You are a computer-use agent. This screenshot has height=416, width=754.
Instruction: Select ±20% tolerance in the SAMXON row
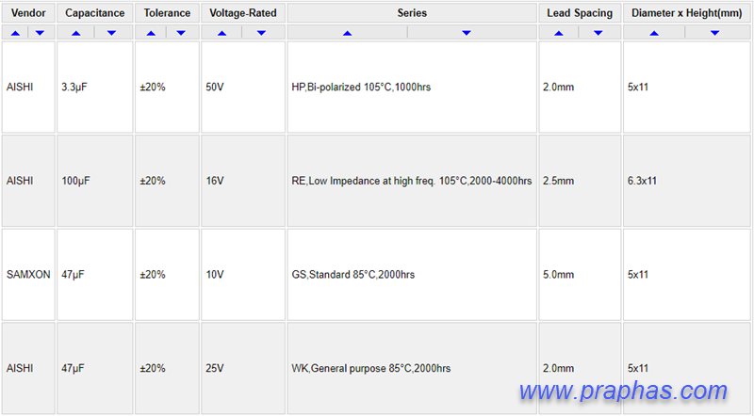tap(167, 274)
